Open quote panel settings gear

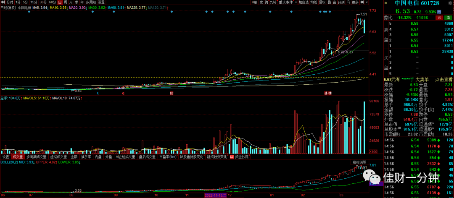pyautogui.click(x=451, y=3)
